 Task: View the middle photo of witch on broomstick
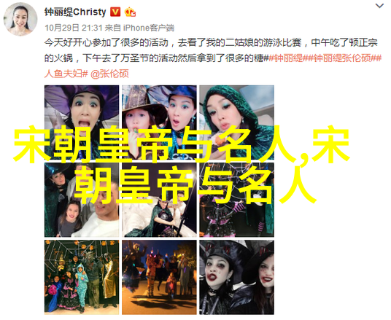point(159,200)
